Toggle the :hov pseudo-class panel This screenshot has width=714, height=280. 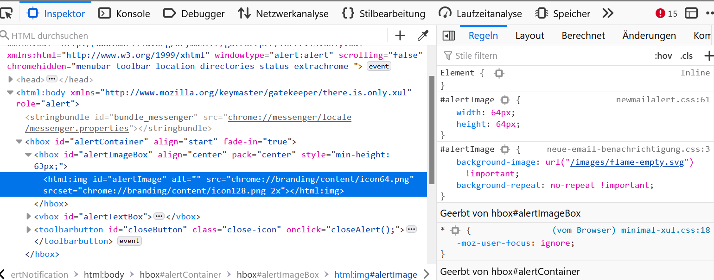coord(663,56)
